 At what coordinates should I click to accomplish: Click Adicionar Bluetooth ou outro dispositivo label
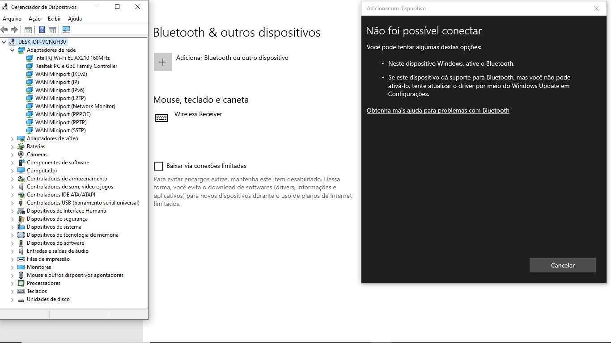coord(232,58)
